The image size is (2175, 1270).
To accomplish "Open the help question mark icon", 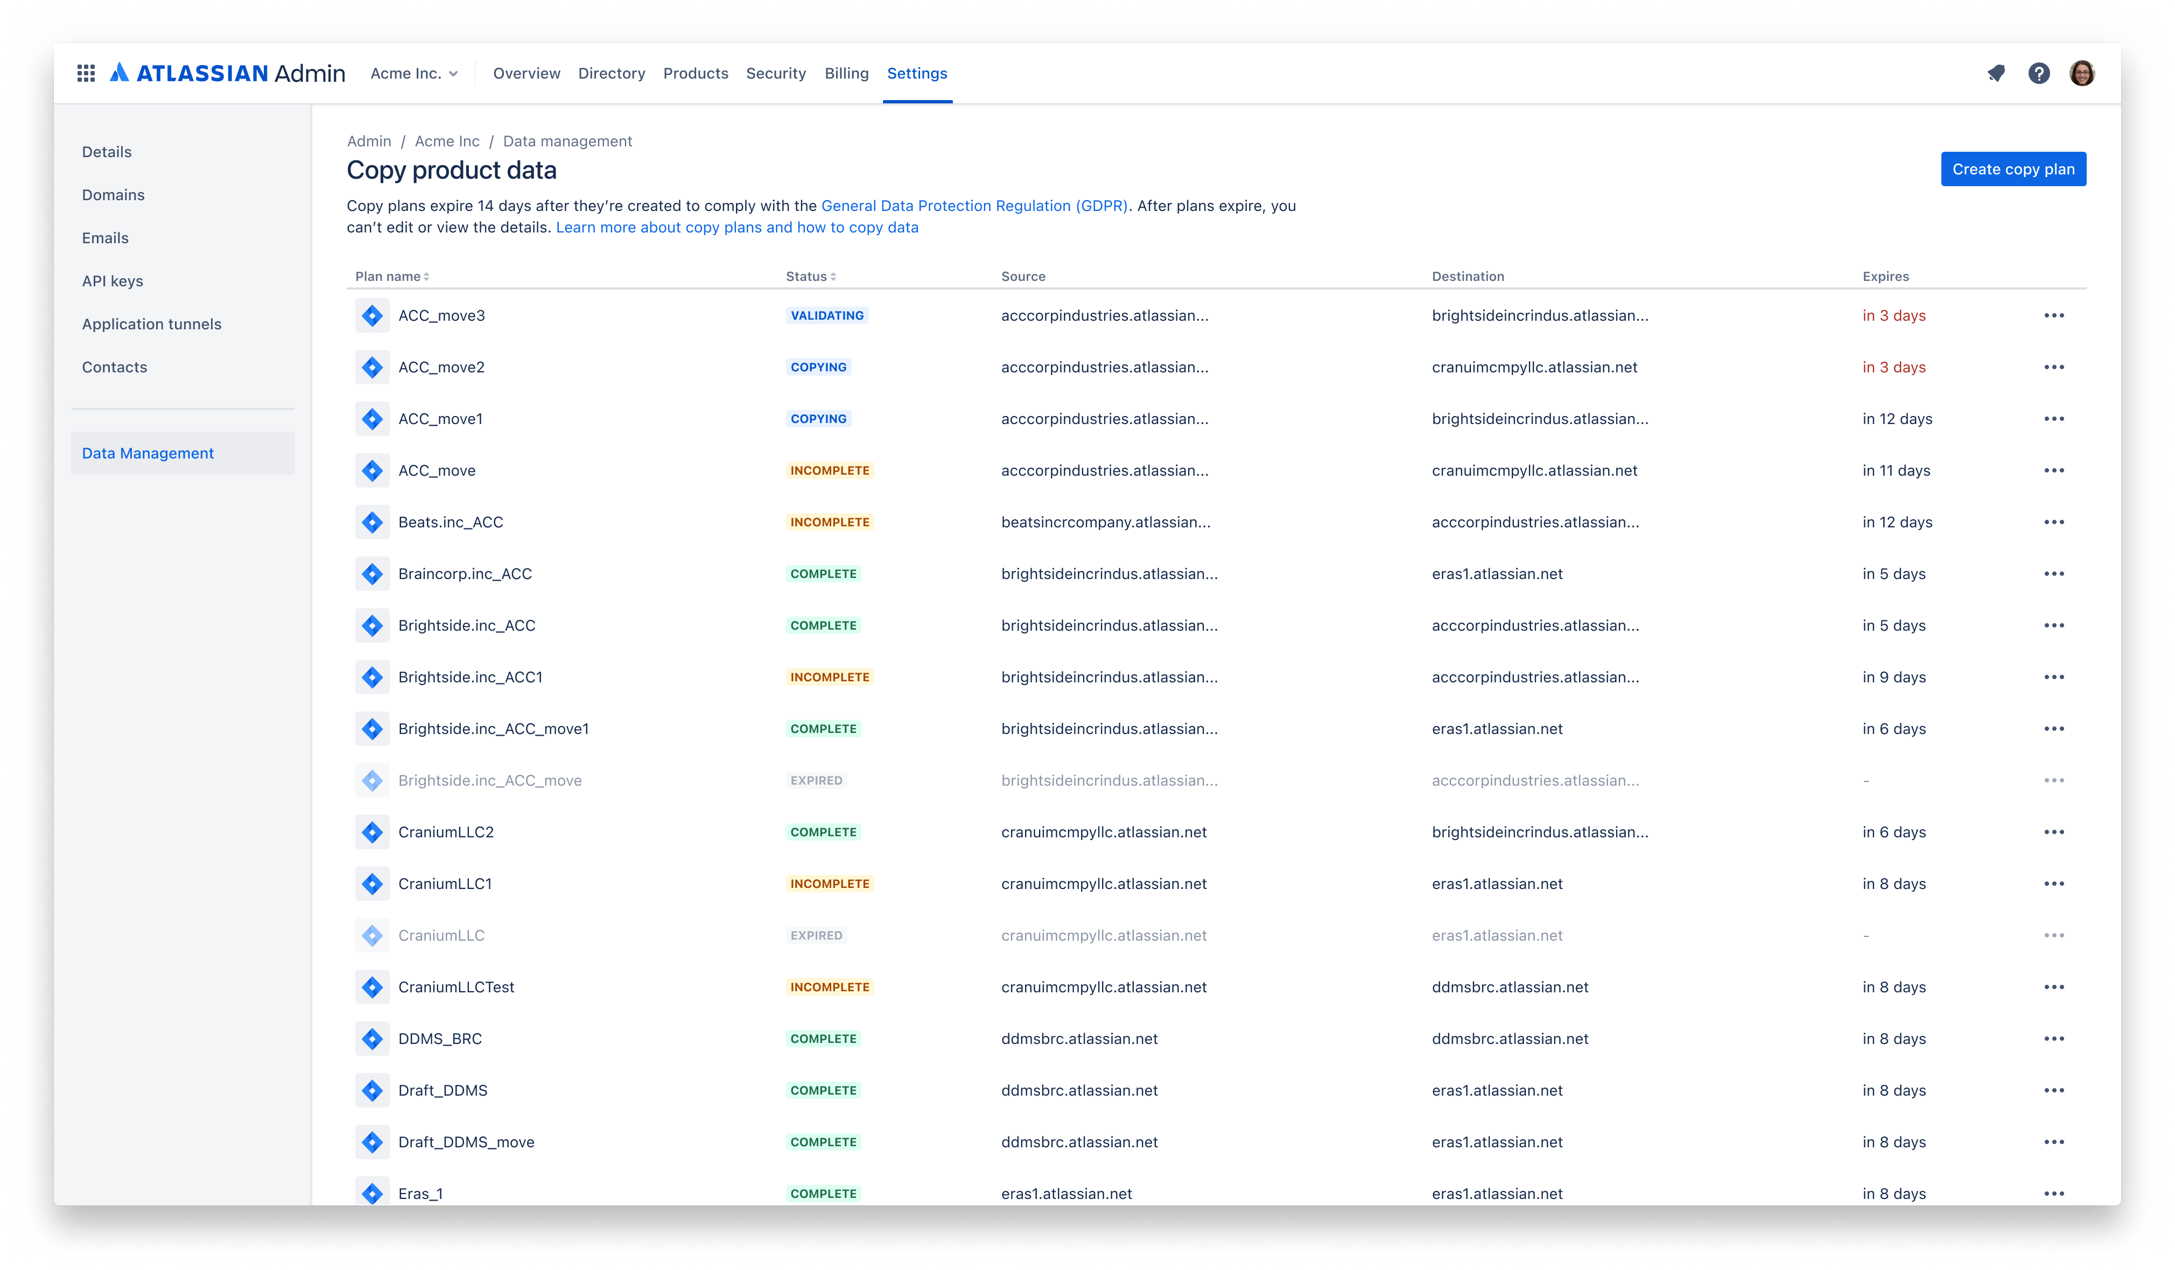I will click(x=2039, y=73).
